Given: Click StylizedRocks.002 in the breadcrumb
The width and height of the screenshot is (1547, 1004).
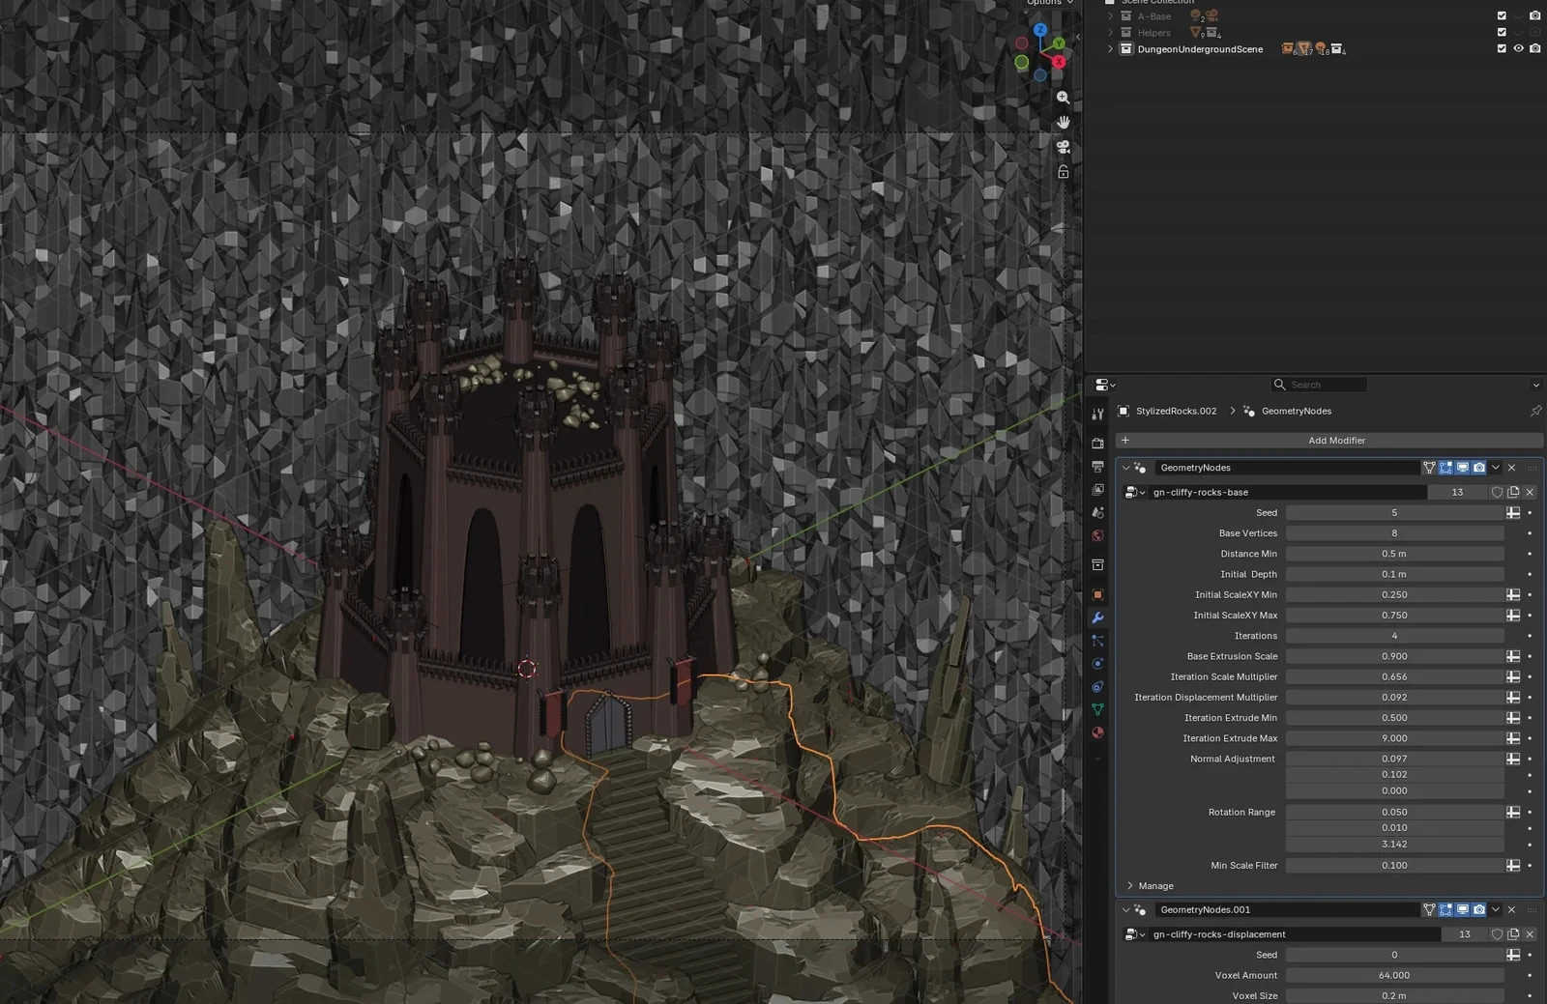Looking at the screenshot, I should pyautogui.click(x=1176, y=411).
